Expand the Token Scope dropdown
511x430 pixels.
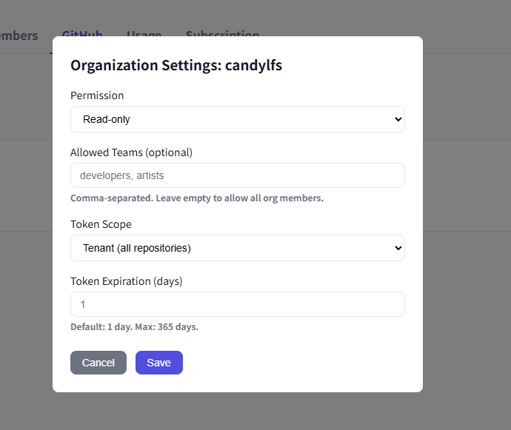[x=237, y=248]
